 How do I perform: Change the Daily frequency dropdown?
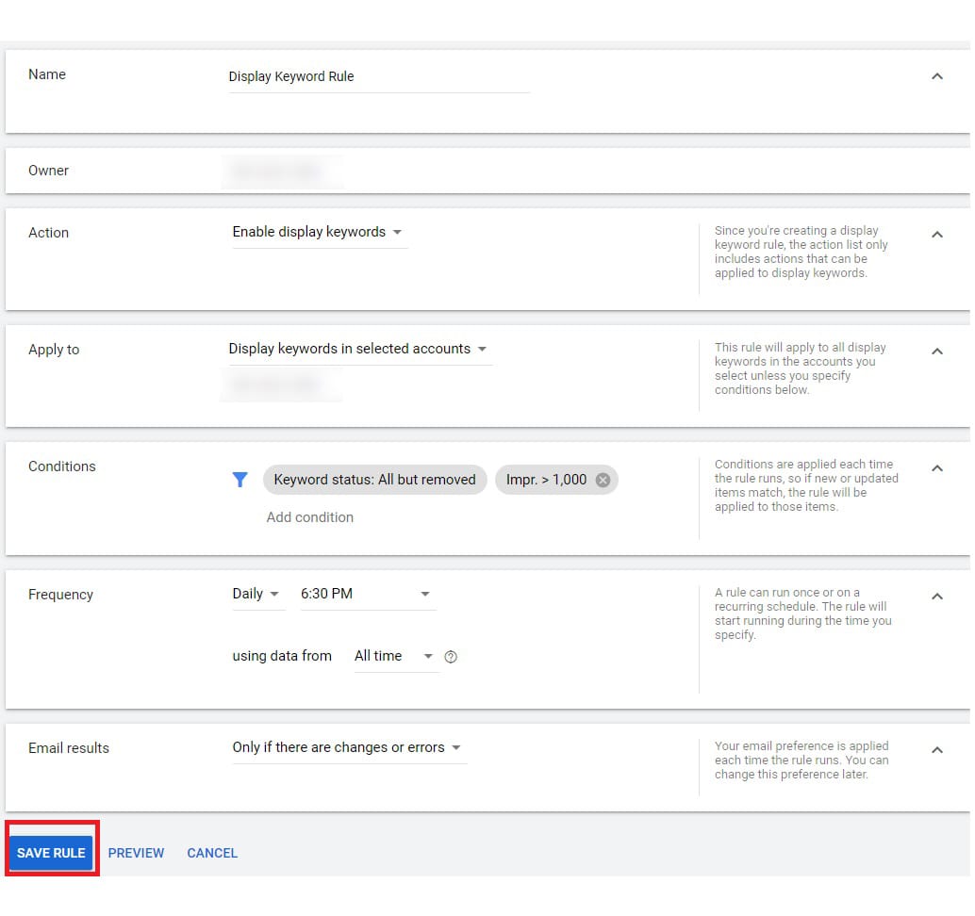(x=256, y=594)
